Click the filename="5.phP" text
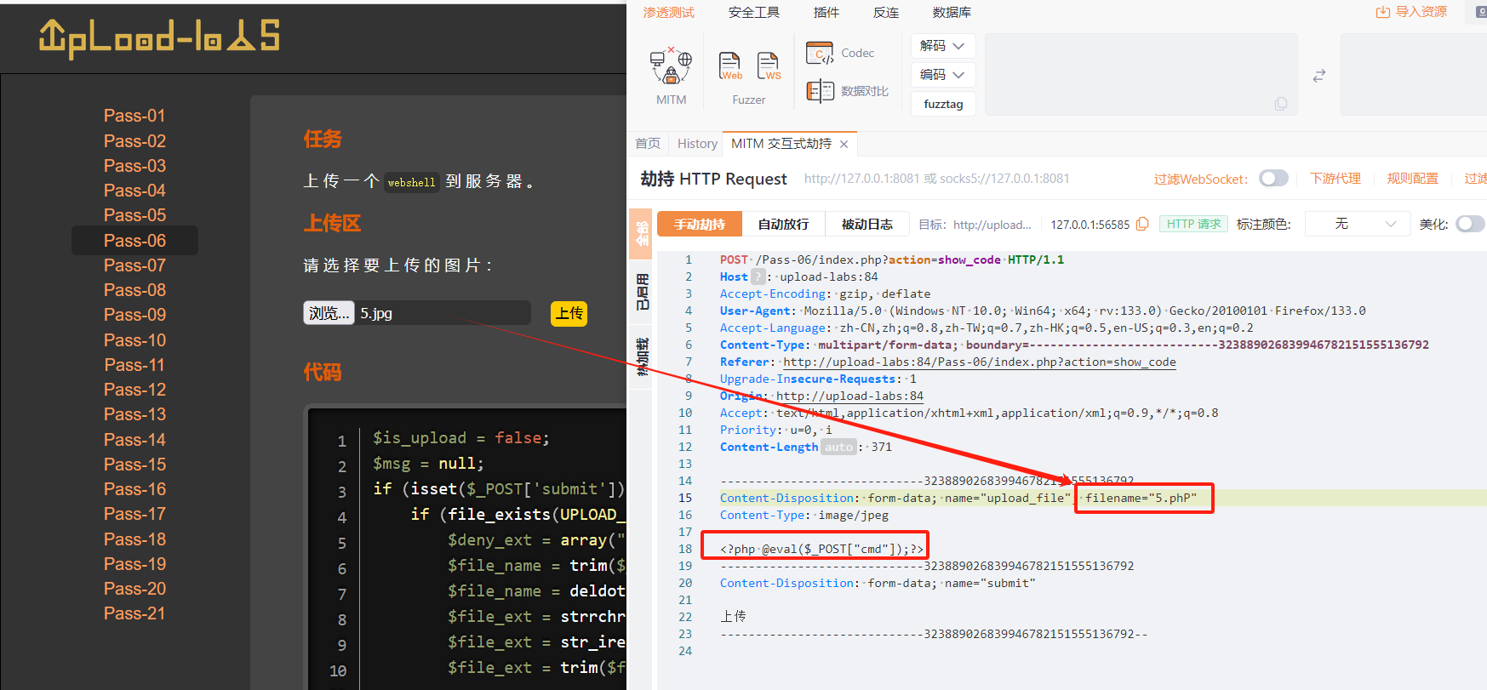The image size is (1487, 690). (1141, 498)
